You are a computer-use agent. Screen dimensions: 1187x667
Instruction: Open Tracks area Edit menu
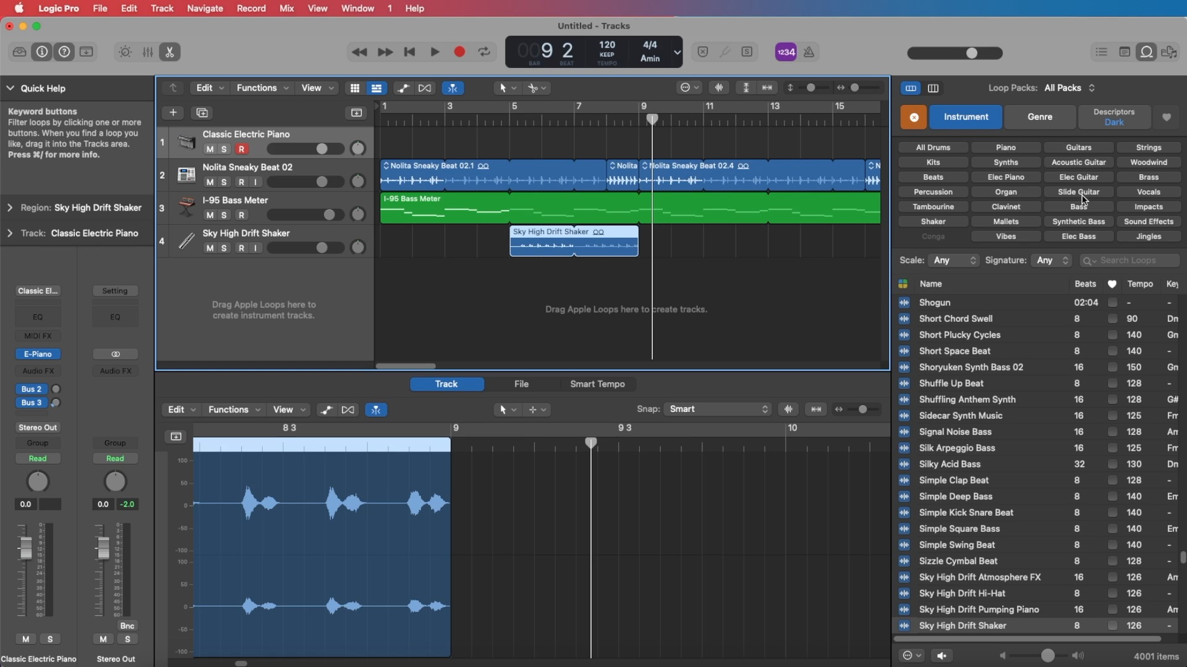point(210,88)
